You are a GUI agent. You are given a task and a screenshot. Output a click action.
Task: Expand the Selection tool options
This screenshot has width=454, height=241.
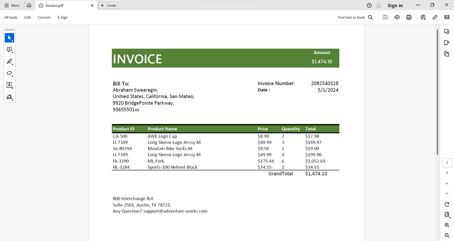[x=12, y=40]
